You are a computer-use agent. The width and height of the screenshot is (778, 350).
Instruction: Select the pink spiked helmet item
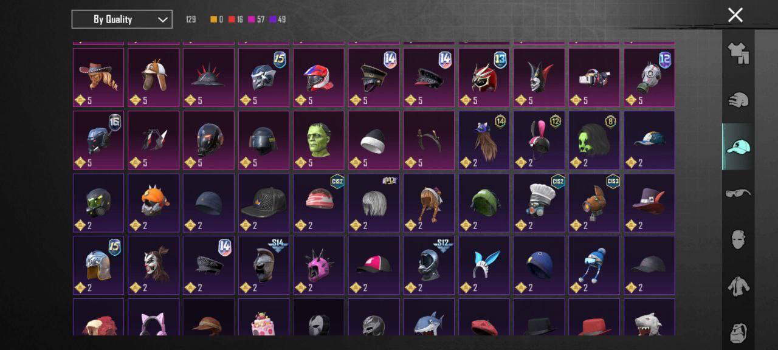(x=319, y=265)
